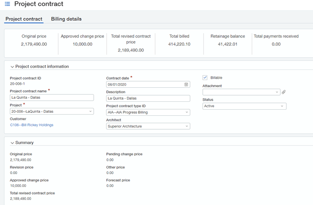
Task: Click the Approved change price summary tile
Action: click(x=82, y=40)
